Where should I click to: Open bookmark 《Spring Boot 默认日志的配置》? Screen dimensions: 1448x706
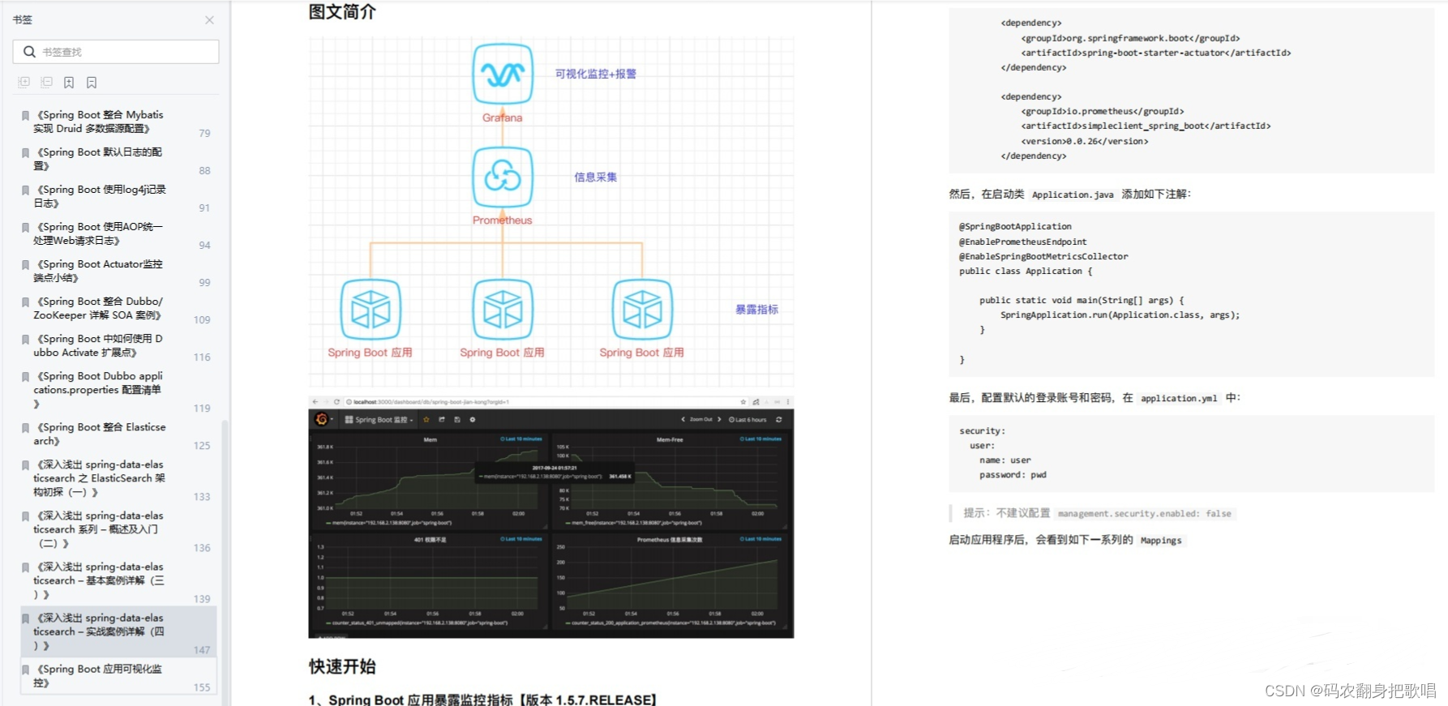(98, 159)
